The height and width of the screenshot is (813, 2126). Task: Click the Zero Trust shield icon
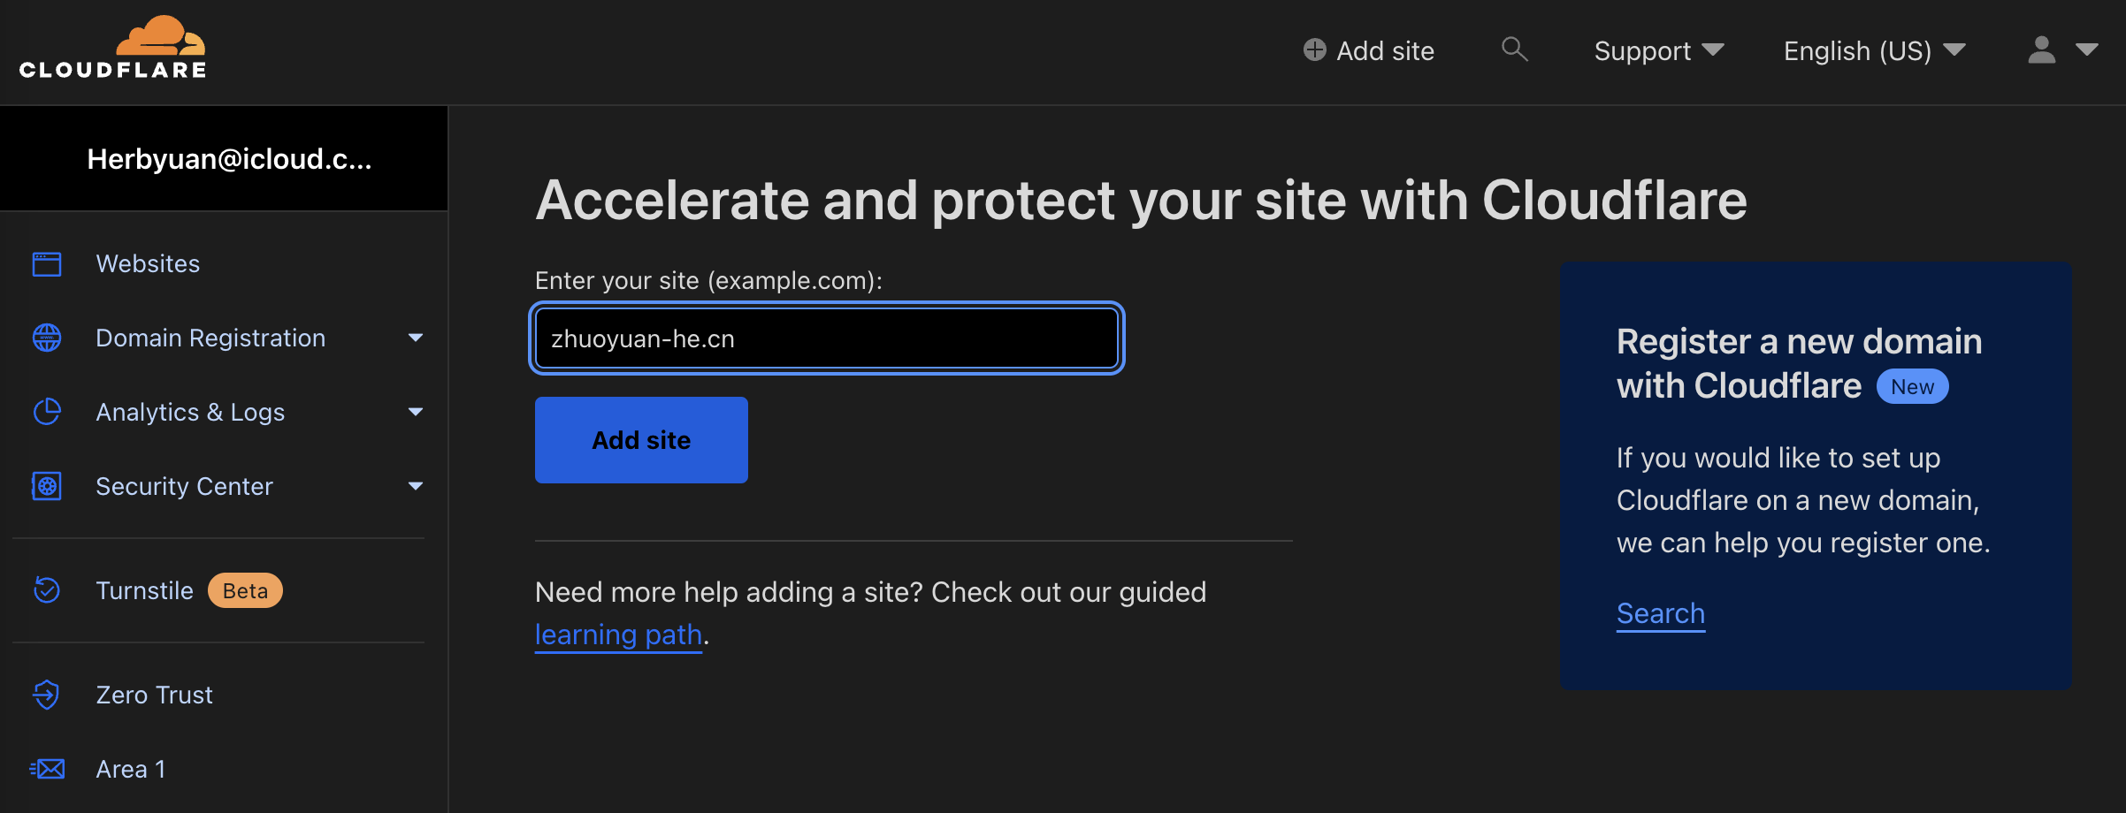point(47,695)
